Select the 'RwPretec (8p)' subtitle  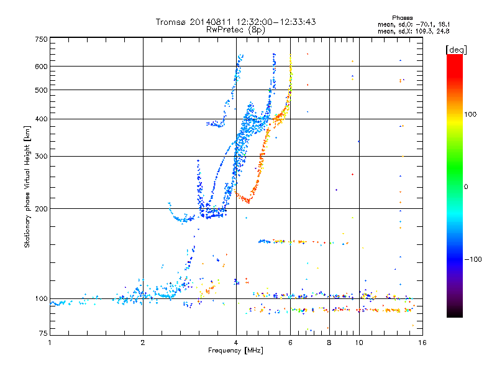tap(235, 30)
